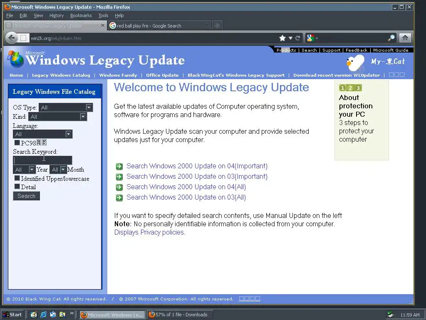This screenshot has height=320, width=426.
Task: Tick the PC98 checkbox
Action: 17,142
